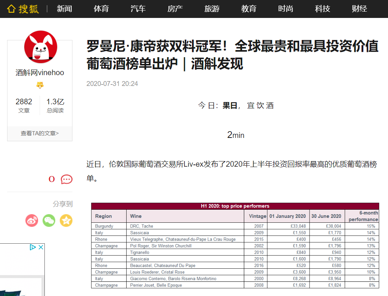Open the 旅游 navigation item
Screen dimensions: 388x296
coord(212,9)
